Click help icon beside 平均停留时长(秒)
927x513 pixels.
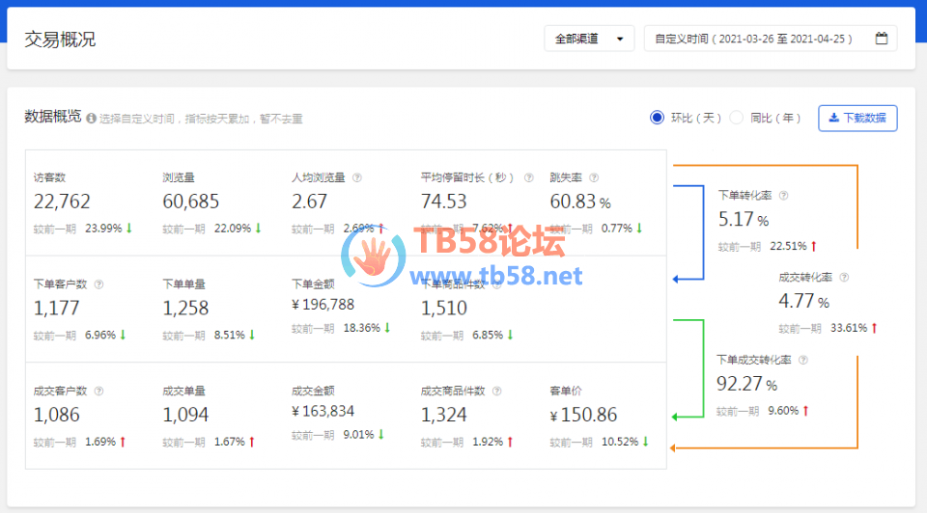(528, 177)
